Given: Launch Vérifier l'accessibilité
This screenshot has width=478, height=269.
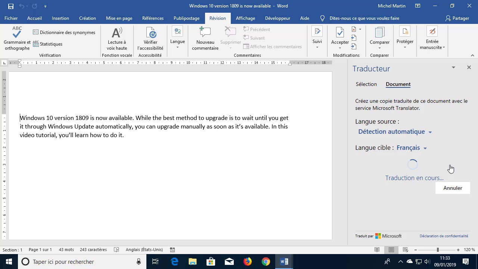Looking at the screenshot, I should (x=150, y=38).
